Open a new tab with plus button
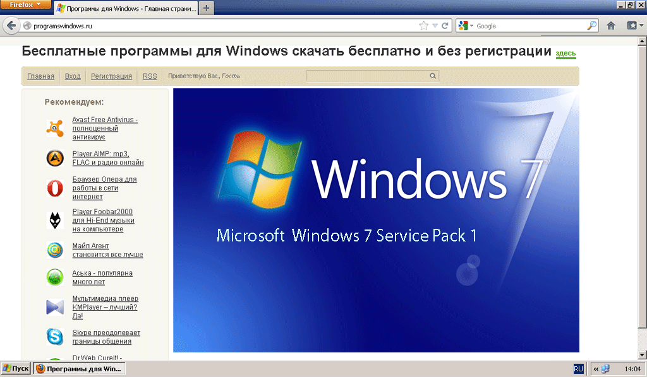The height and width of the screenshot is (377, 647). (x=207, y=8)
